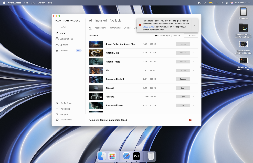Expand the installation failed status panel
Viewport: 253px width, 163px height.
(196, 120)
